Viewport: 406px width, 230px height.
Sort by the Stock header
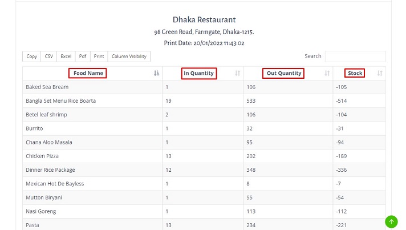click(355, 74)
